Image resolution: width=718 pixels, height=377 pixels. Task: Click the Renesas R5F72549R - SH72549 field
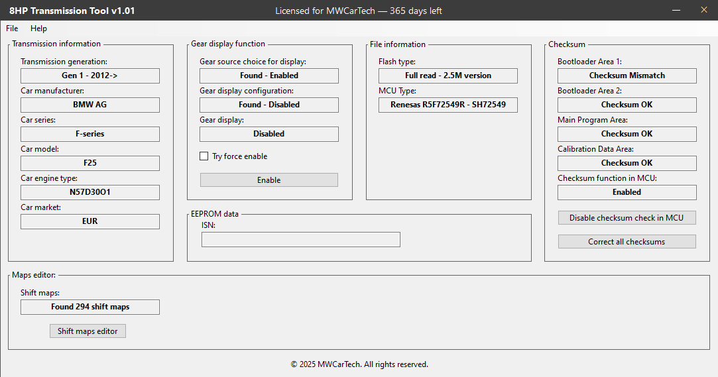448,105
